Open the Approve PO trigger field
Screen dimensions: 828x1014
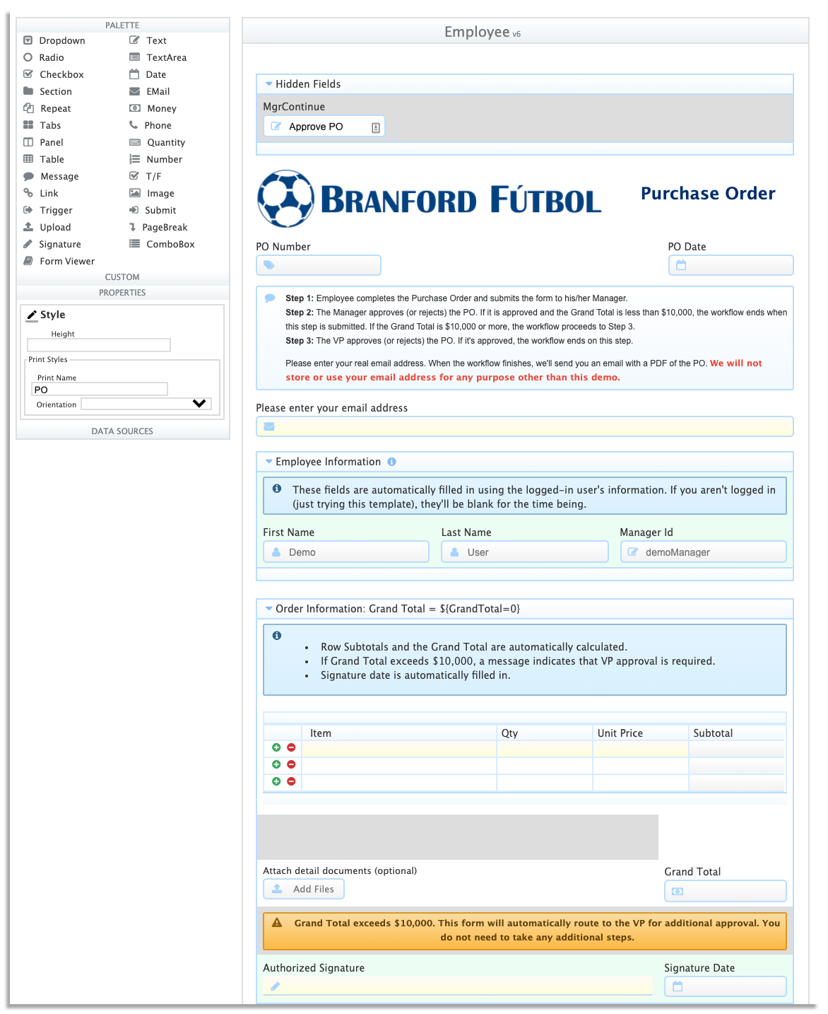click(x=324, y=127)
